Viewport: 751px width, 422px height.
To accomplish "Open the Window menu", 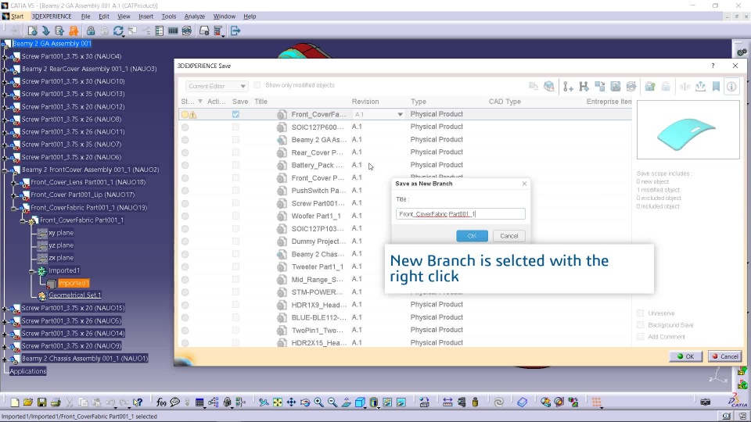I will coord(225,16).
